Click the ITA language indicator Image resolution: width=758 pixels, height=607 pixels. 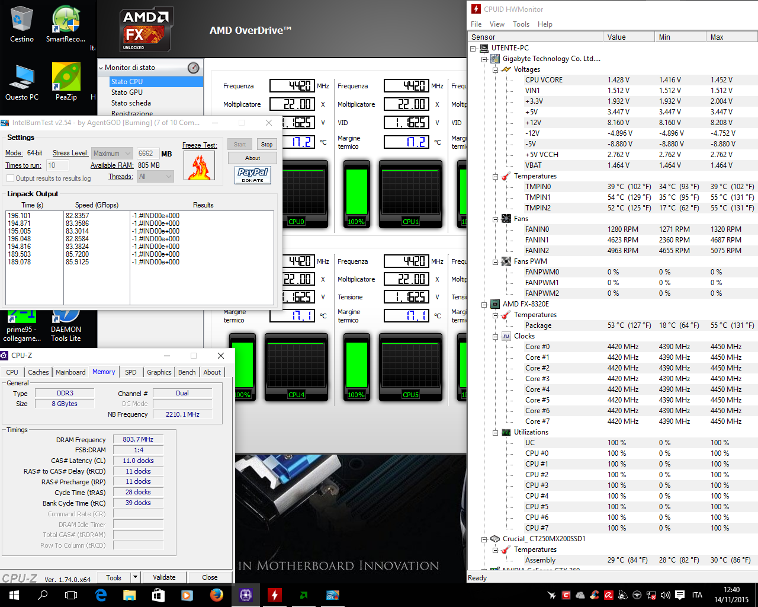coord(697,595)
